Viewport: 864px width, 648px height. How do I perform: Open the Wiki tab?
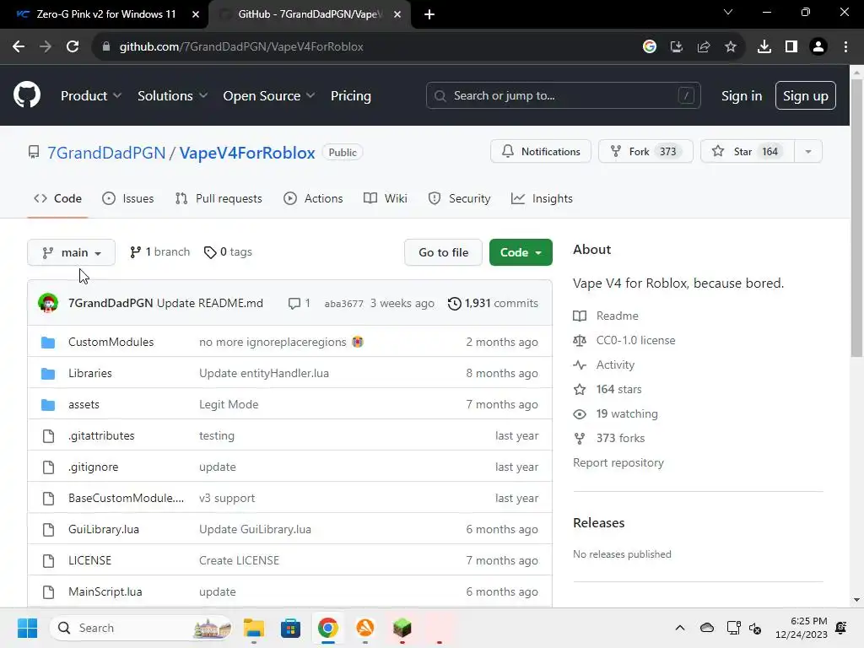point(385,198)
